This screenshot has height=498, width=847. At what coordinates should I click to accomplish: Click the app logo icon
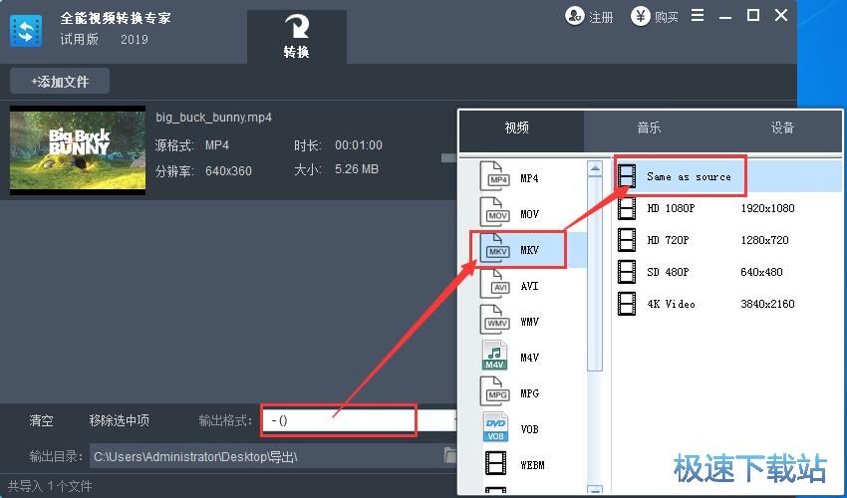tap(26, 31)
